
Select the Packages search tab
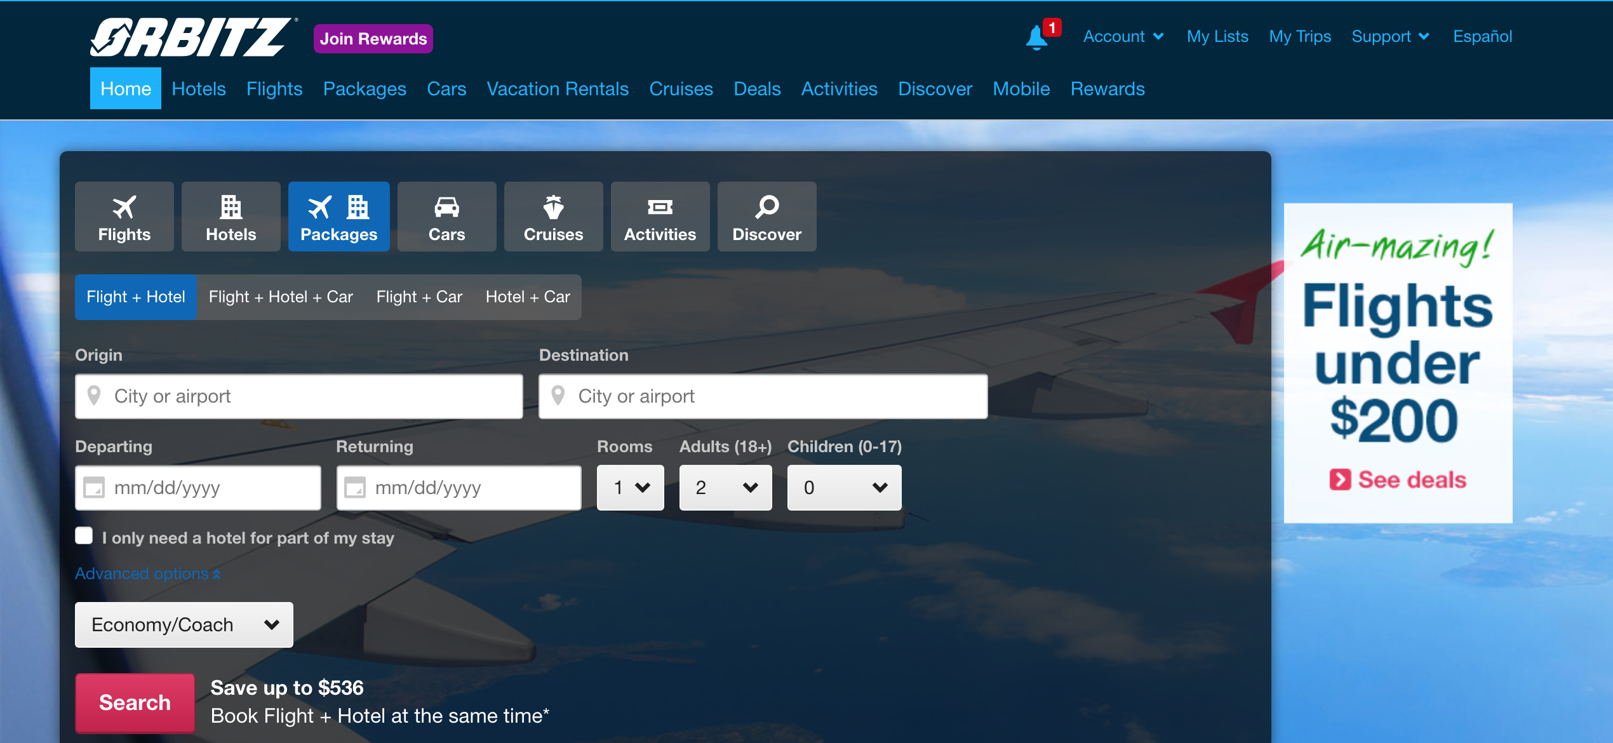tap(339, 217)
